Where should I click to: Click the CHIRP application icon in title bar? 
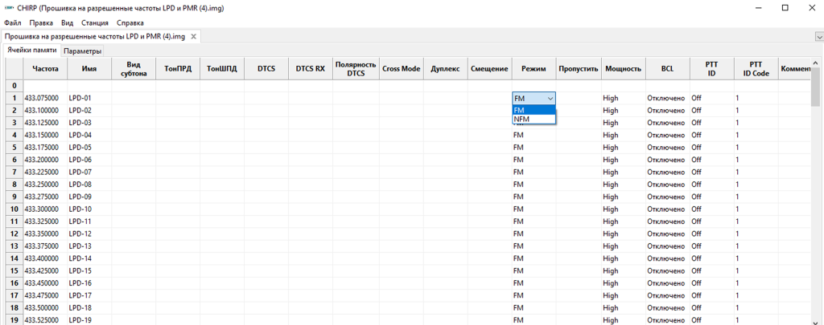point(9,8)
